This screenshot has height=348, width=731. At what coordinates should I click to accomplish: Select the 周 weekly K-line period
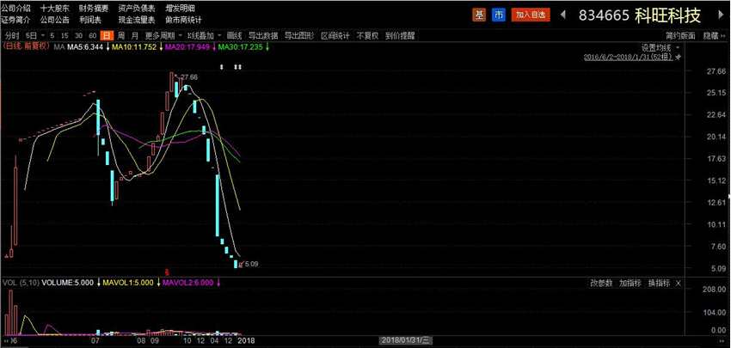click(121, 35)
